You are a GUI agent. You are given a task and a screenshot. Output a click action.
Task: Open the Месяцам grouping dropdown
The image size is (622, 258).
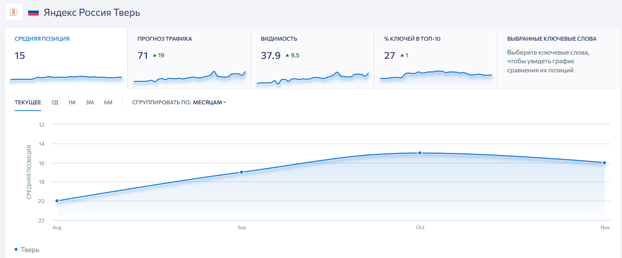[x=209, y=103]
